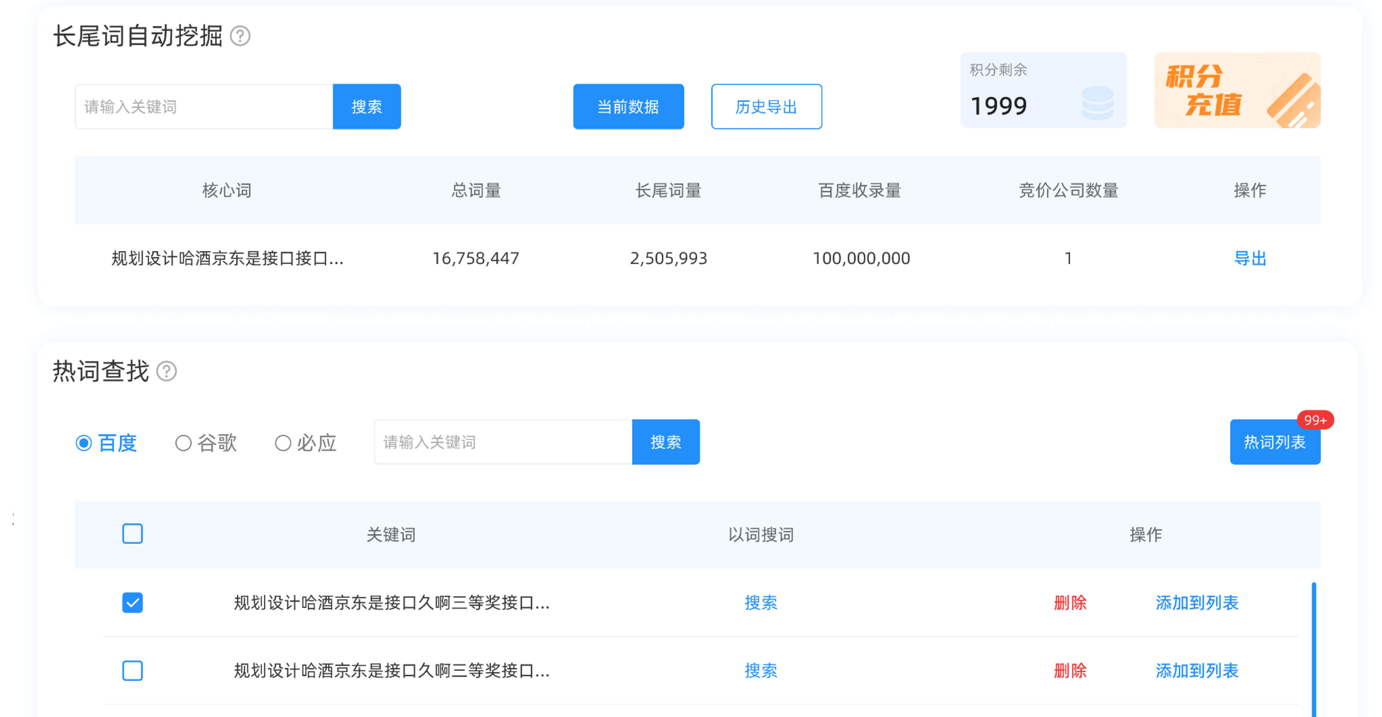The image size is (1382, 717).
Task: Toggle the select-all checkbox in table header
Action: 132,534
